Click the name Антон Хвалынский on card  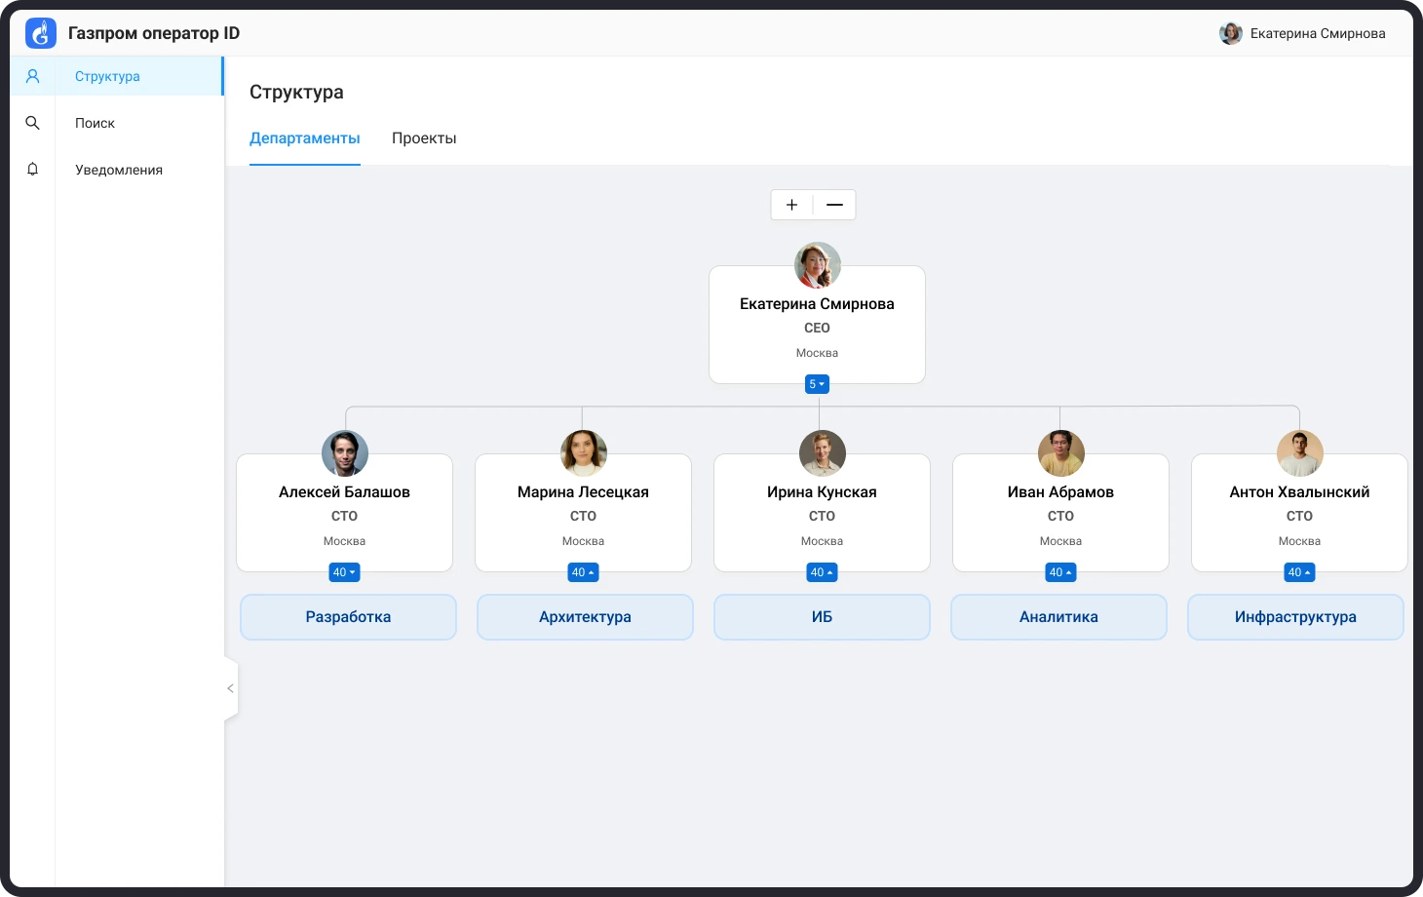[x=1299, y=492]
